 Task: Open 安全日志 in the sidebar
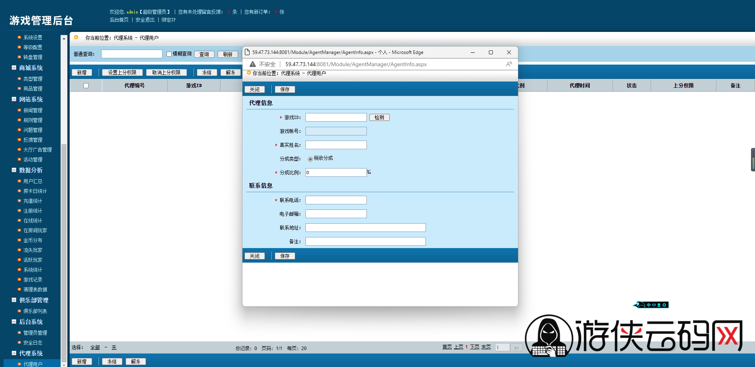tap(33, 343)
